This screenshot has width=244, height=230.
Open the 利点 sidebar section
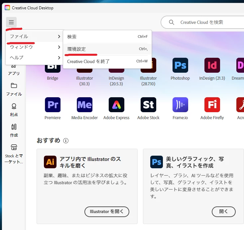click(x=14, y=110)
